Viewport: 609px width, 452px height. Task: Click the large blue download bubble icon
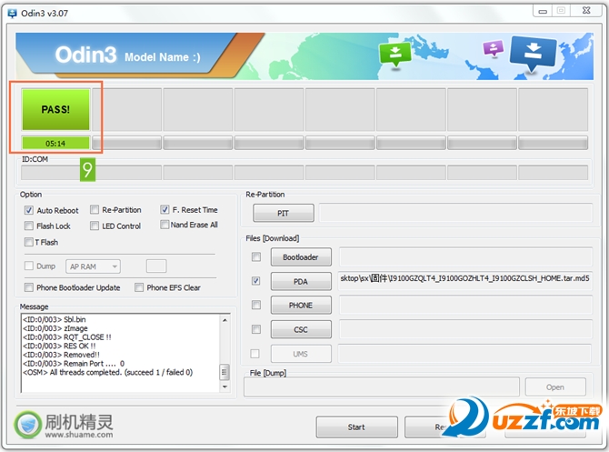534,54
